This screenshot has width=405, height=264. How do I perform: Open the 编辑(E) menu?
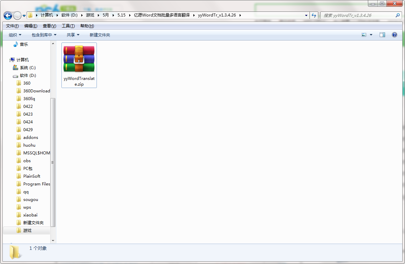tap(31, 26)
